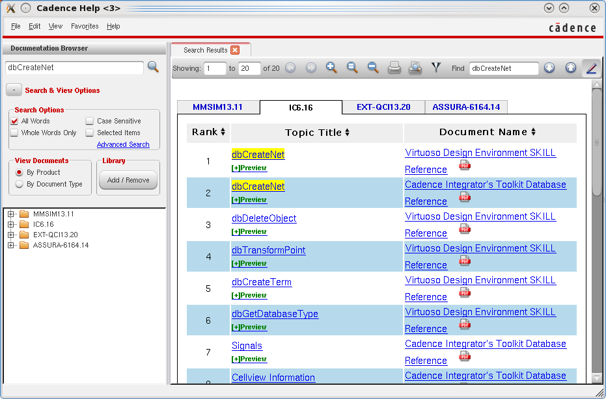Uncheck the All Words checkbox
606x399 pixels.
14,121
